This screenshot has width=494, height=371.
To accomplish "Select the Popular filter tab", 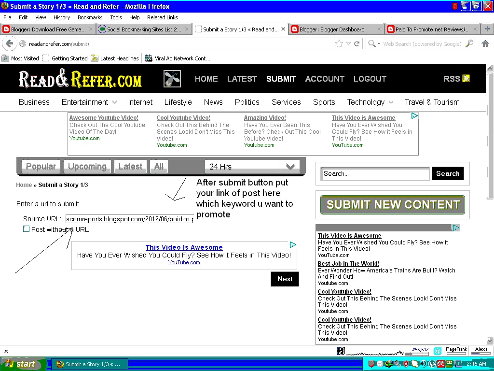I will pos(41,166).
